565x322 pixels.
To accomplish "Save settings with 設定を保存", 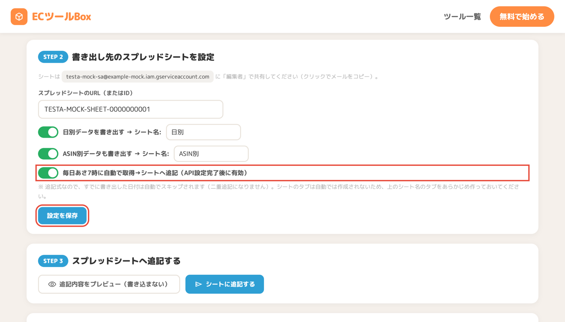I will point(62,216).
